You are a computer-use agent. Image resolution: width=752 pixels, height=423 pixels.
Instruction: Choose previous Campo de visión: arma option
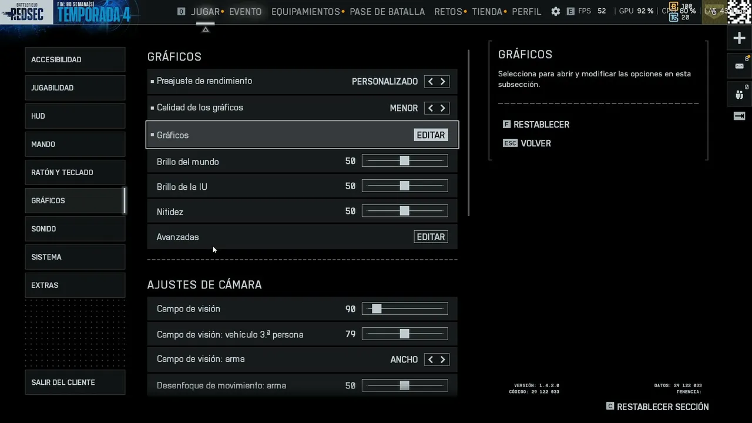click(x=431, y=360)
